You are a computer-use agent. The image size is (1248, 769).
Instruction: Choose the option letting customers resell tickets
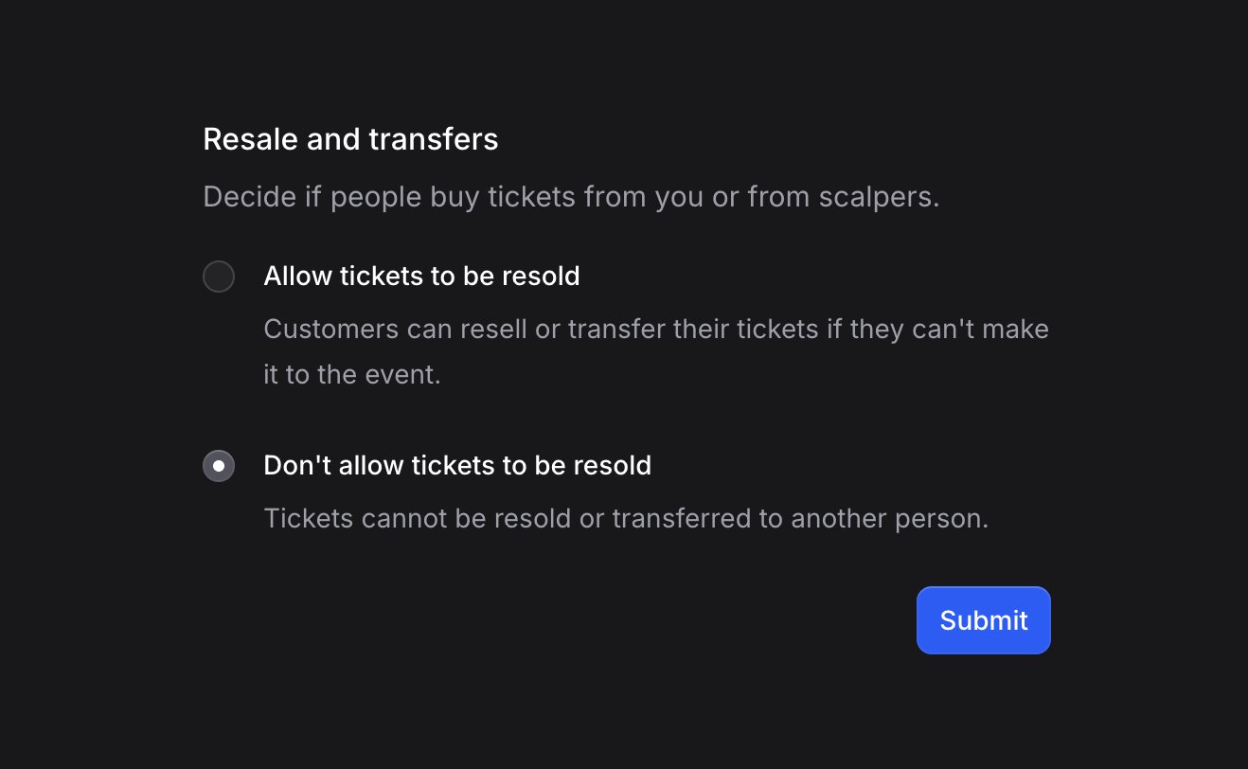pyautogui.click(x=219, y=277)
